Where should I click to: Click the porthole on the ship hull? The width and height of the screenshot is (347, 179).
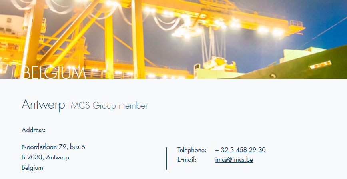click(x=273, y=76)
